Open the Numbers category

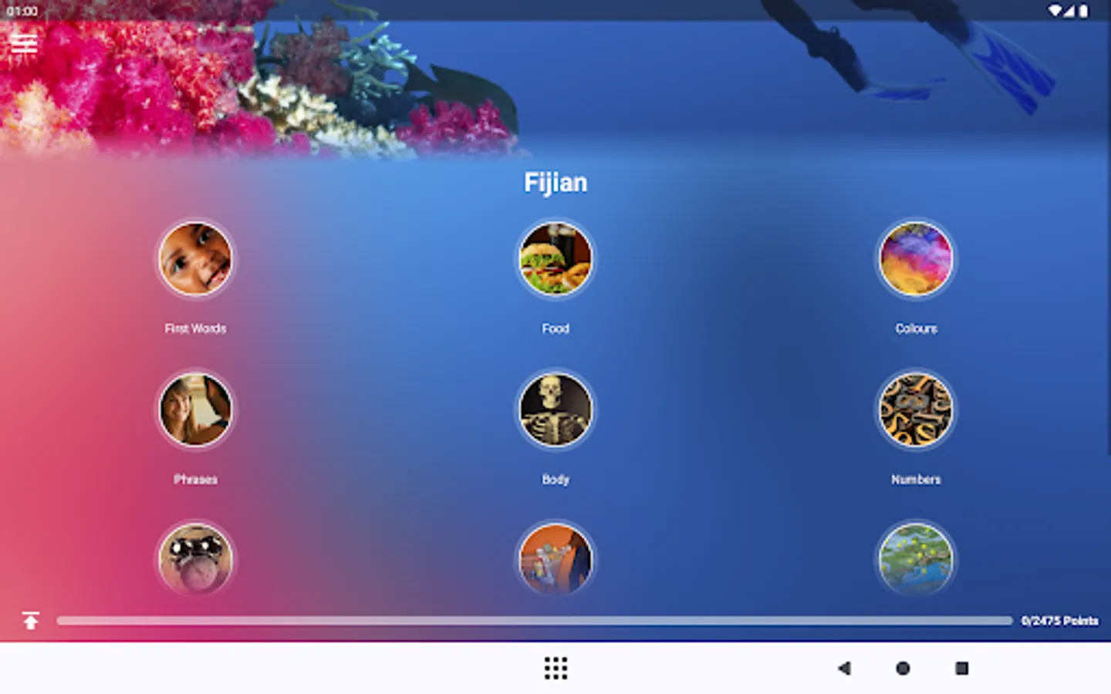(916, 410)
